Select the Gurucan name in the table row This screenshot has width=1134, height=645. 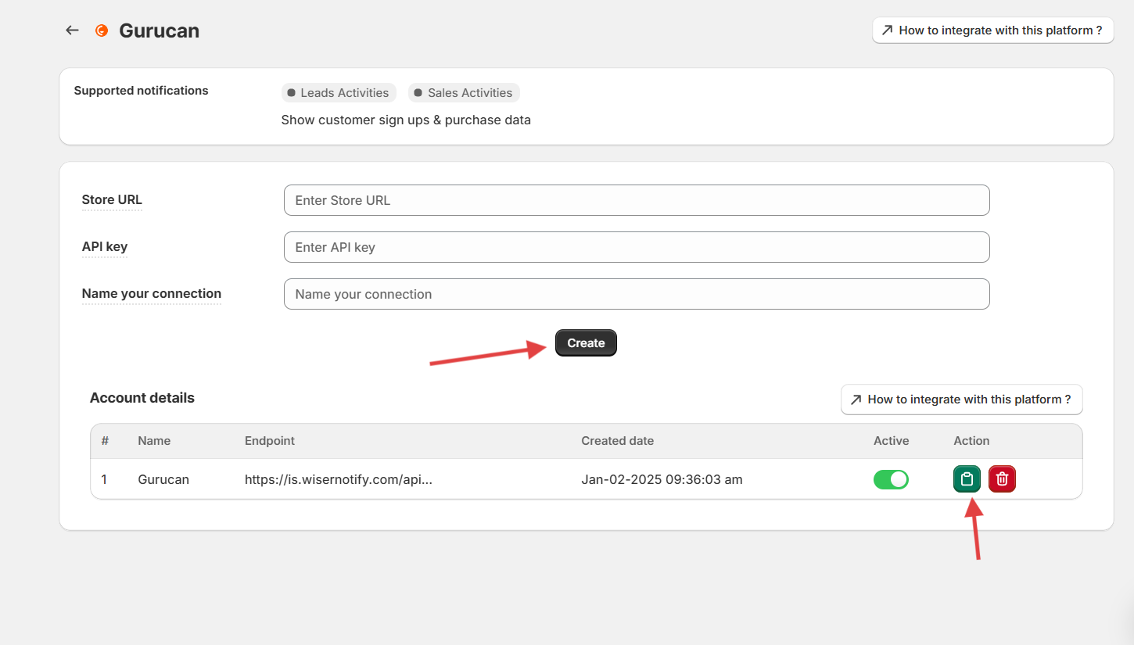163,479
